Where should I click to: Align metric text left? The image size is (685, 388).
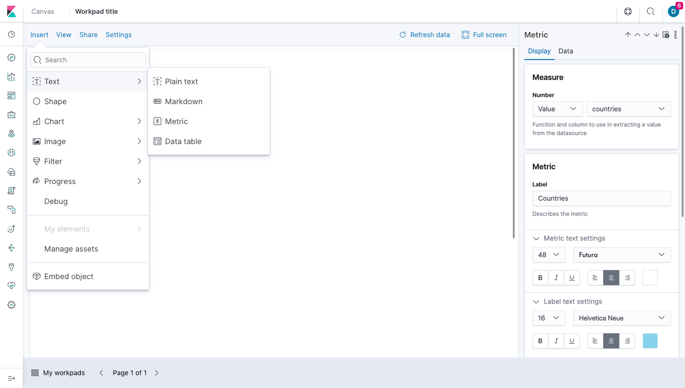click(596, 278)
